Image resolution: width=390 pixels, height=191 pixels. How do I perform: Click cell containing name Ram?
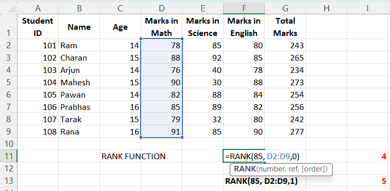tap(79, 45)
